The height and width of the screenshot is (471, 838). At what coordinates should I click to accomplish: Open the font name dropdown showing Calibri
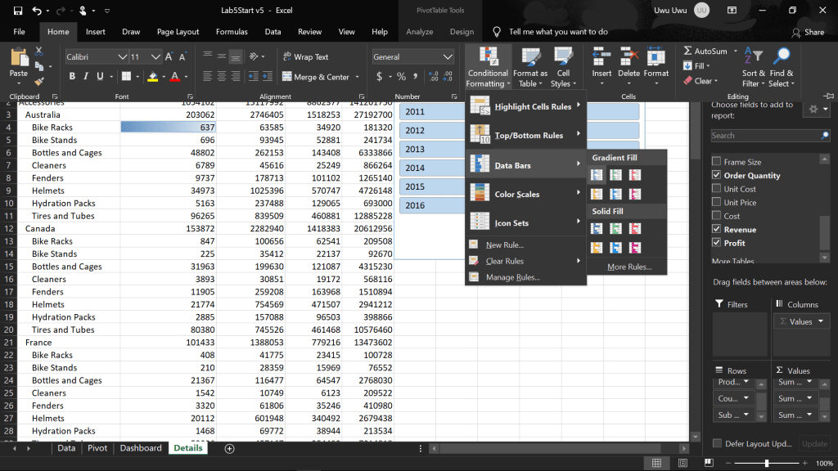click(x=122, y=57)
